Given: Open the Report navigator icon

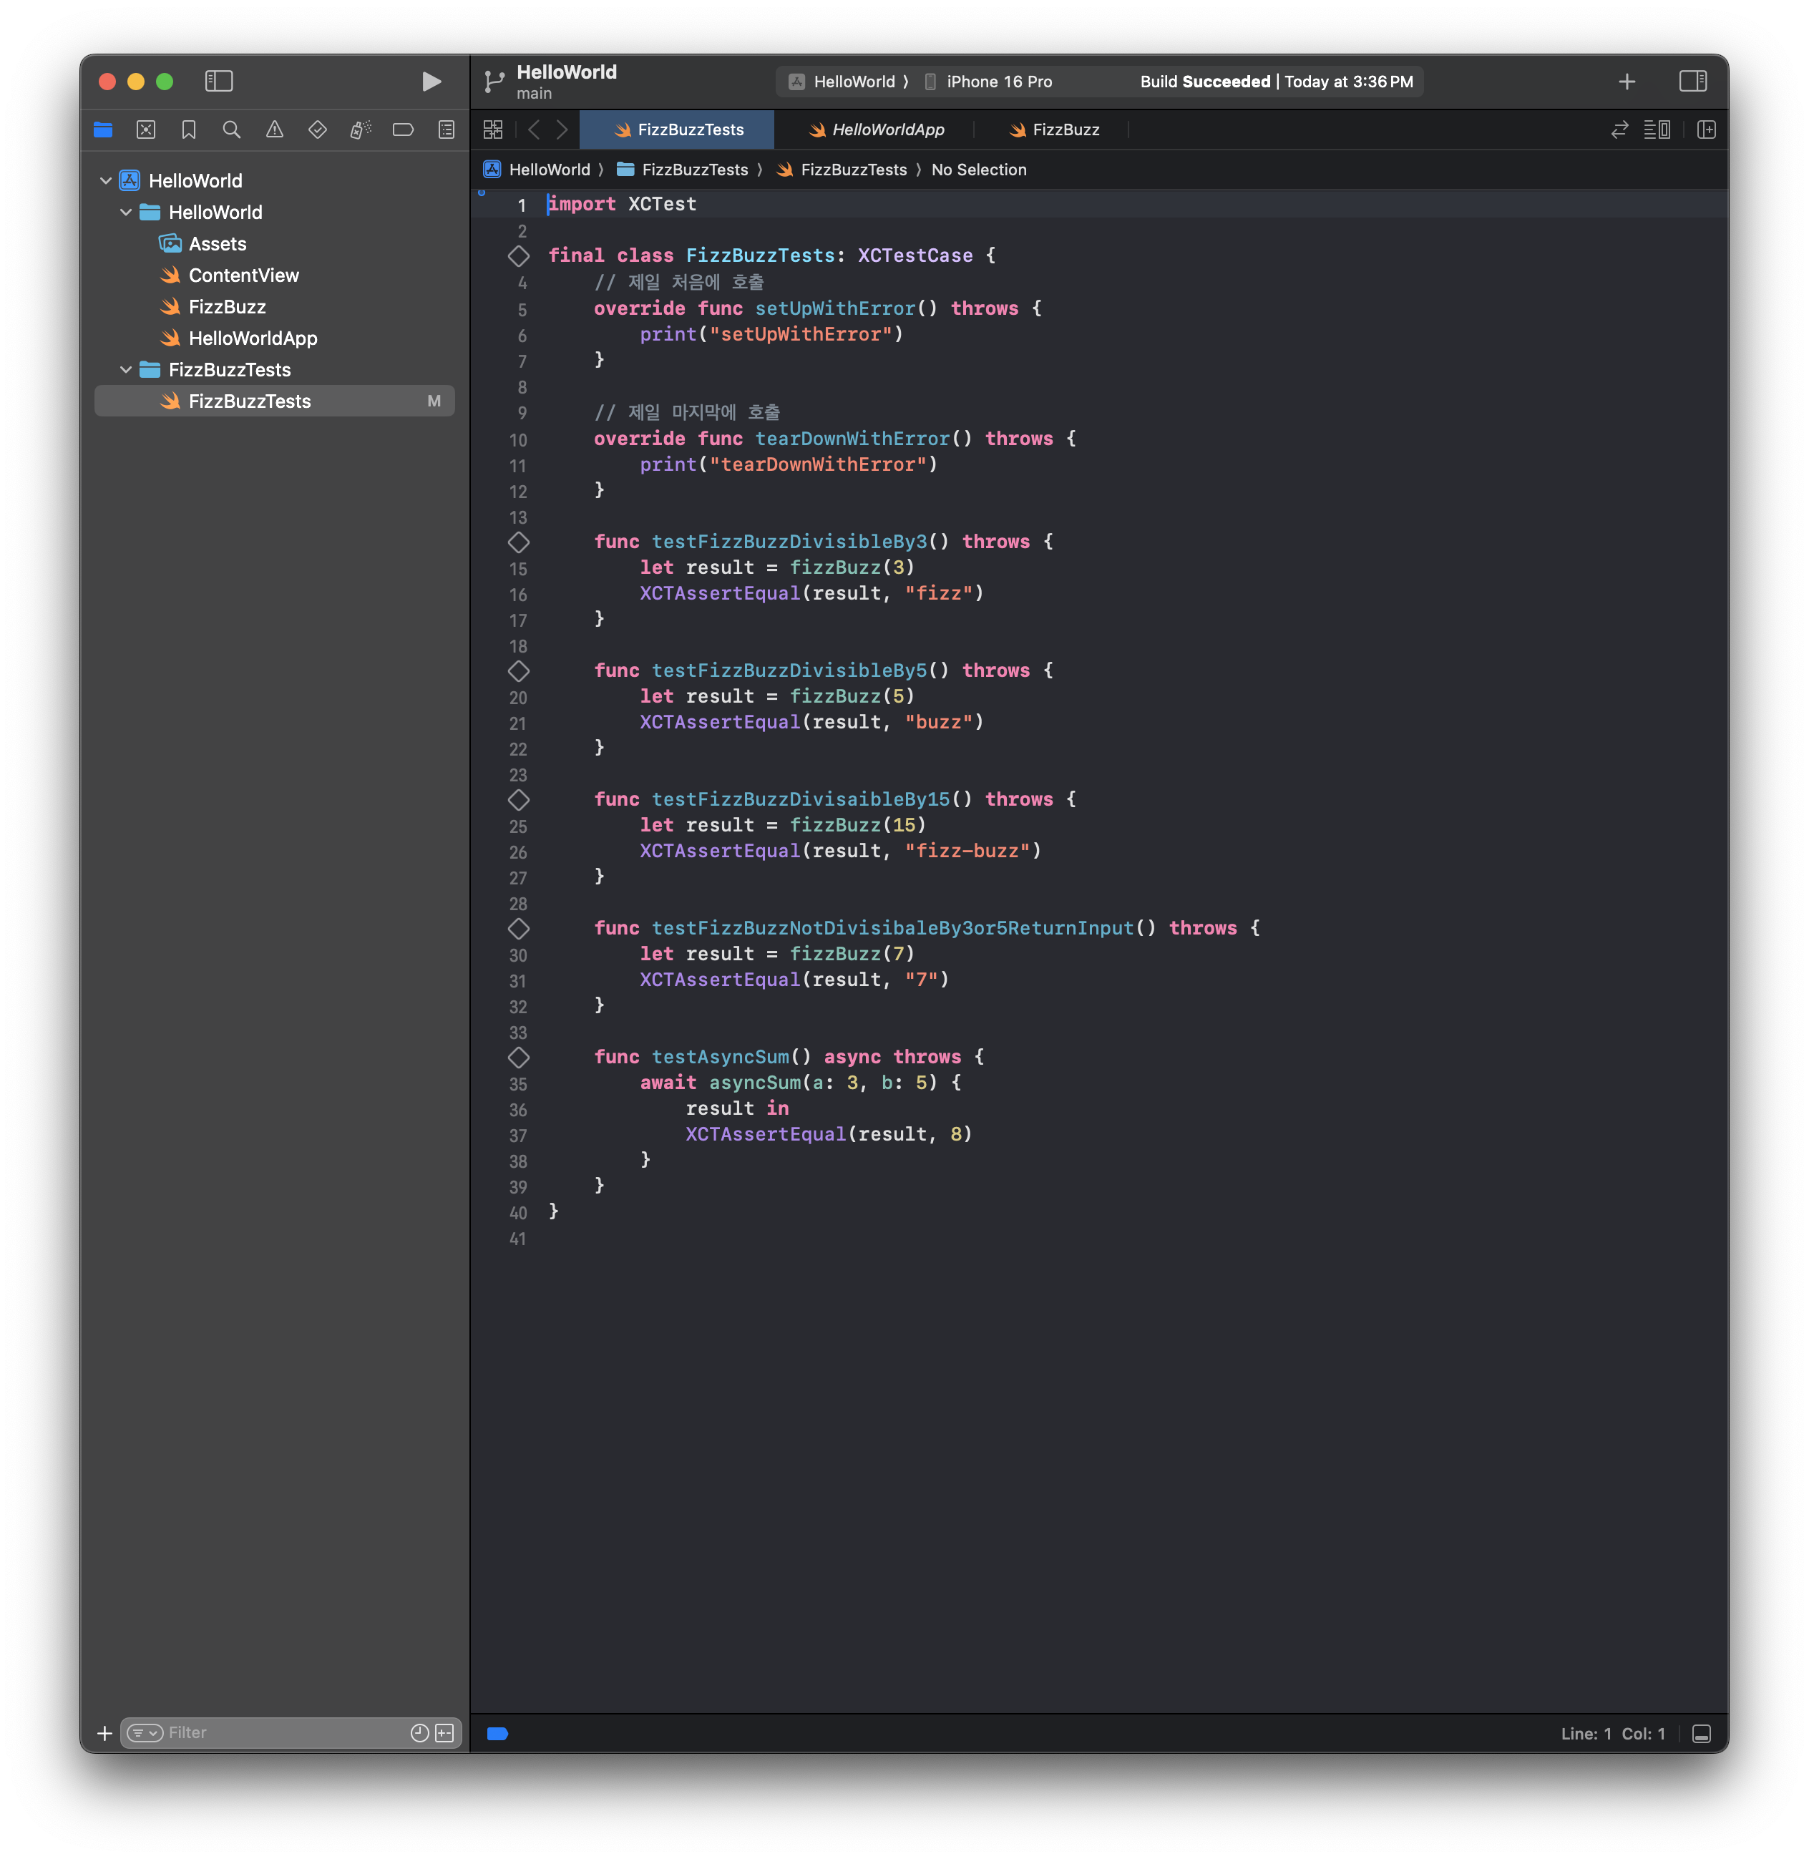Looking at the screenshot, I should coord(446,130).
